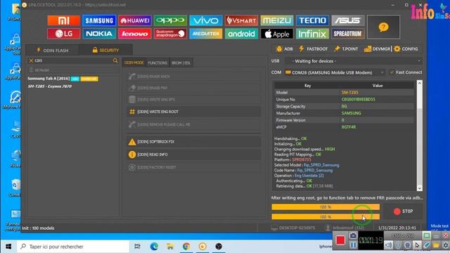This screenshot has width=450, height=253.
Task: Click [ODIN] FACTORY RESET button
Action: click(x=194, y=167)
